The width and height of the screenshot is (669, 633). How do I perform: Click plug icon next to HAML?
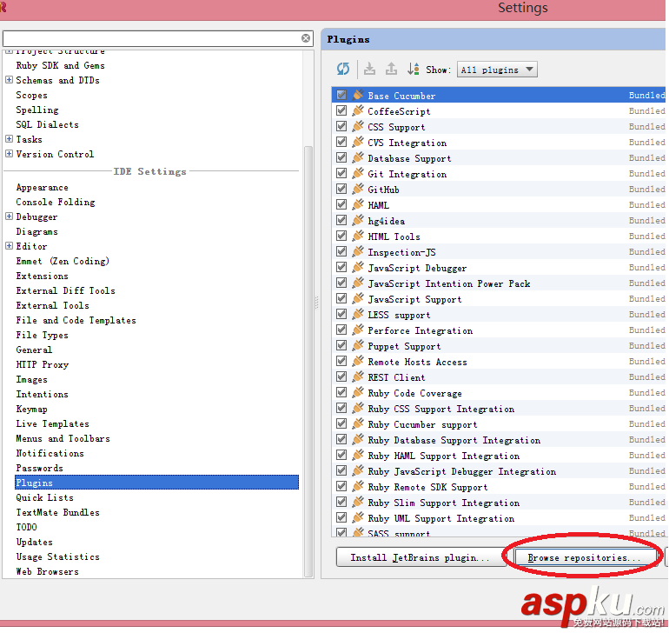pos(358,204)
